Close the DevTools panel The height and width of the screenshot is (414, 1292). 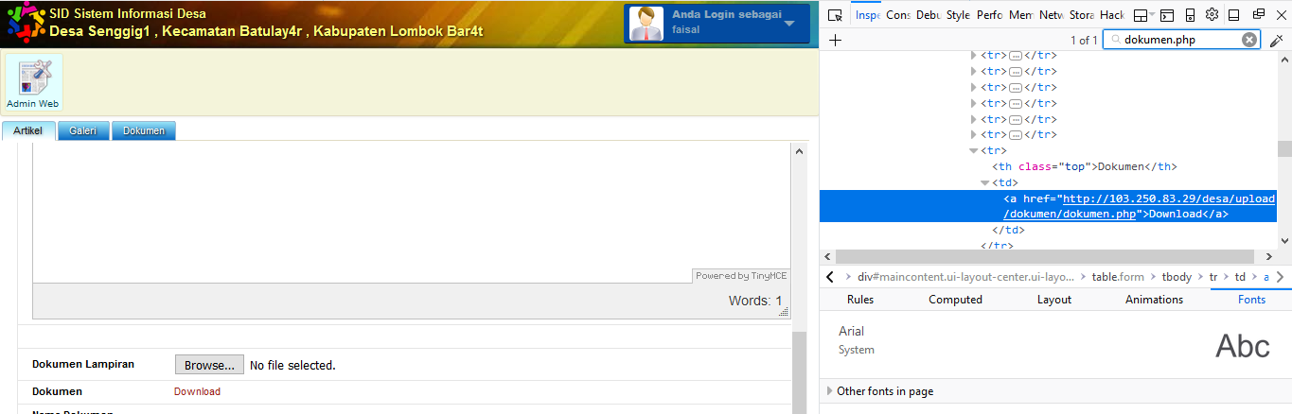point(1280,15)
